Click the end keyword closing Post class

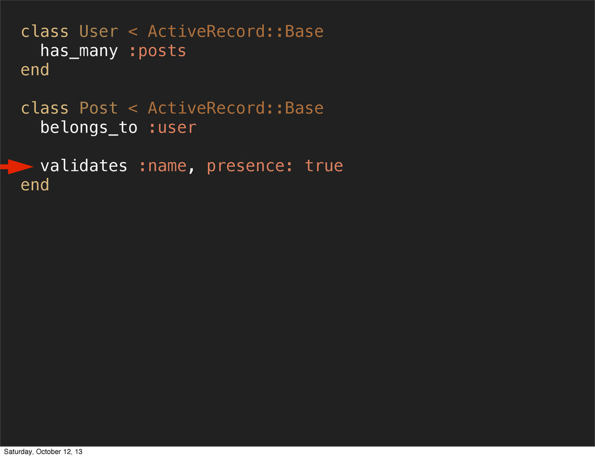click(x=35, y=185)
